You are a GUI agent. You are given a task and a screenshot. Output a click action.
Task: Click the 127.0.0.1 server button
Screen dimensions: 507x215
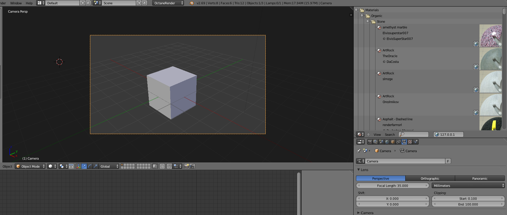click(449, 134)
